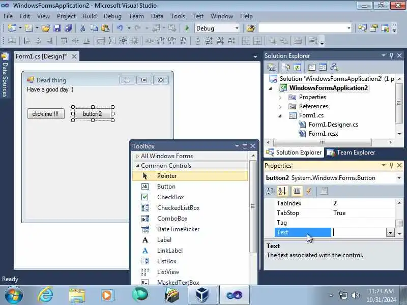407x305 pixels.
Task: Collapse the Form1.cs node in Solution Explorer
Action: tap(280, 116)
